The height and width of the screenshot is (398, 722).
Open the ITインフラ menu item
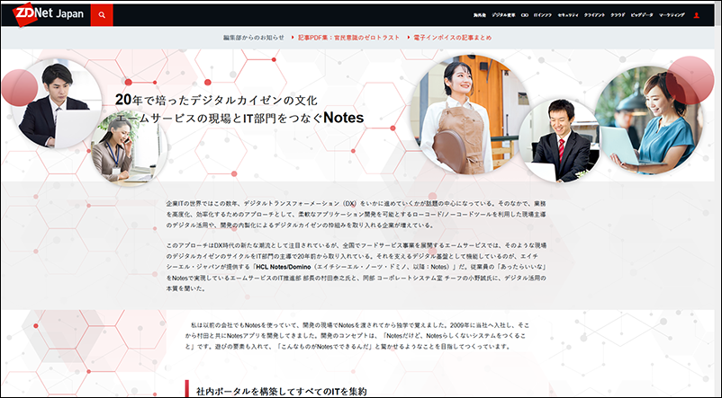point(543,15)
